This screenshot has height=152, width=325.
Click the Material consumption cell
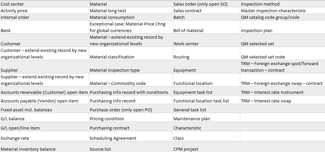(x=112, y=17)
